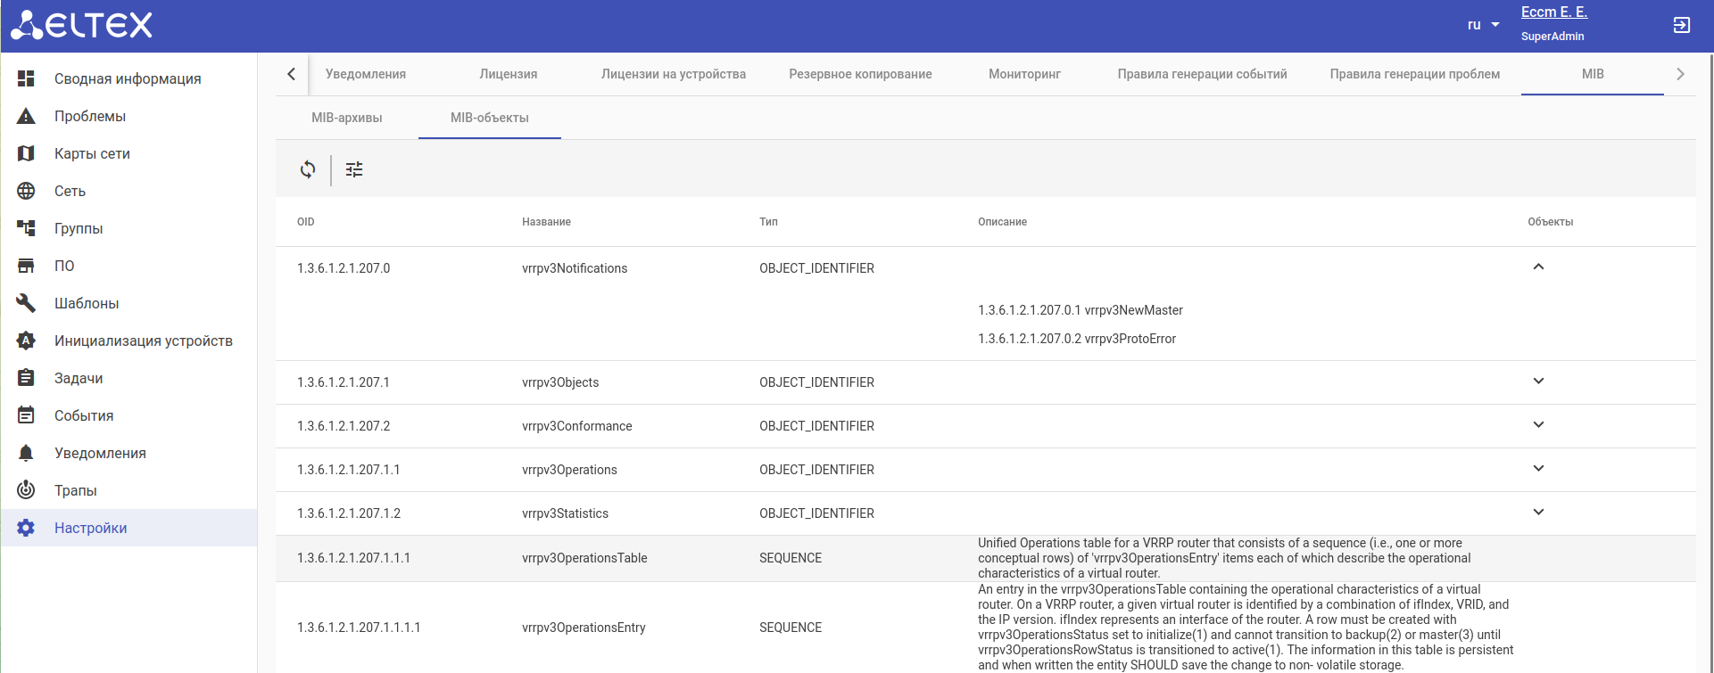Open the ru language dropdown
This screenshot has width=1714, height=673.
coord(1483,25)
